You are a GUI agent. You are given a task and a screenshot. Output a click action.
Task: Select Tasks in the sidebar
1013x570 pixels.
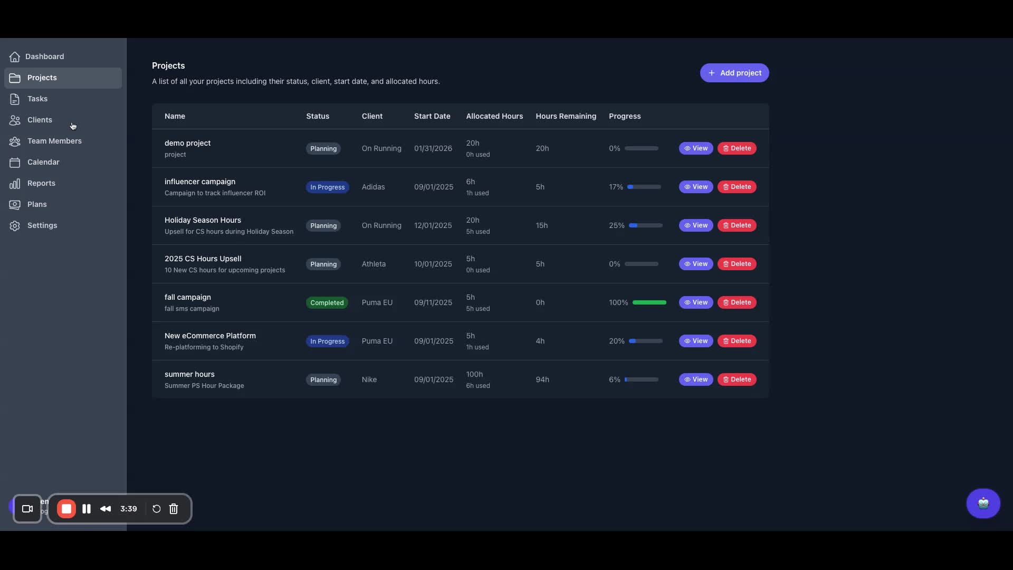click(63, 99)
